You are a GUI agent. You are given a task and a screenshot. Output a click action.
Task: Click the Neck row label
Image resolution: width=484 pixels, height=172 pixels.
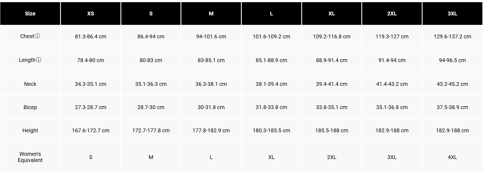click(30, 84)
